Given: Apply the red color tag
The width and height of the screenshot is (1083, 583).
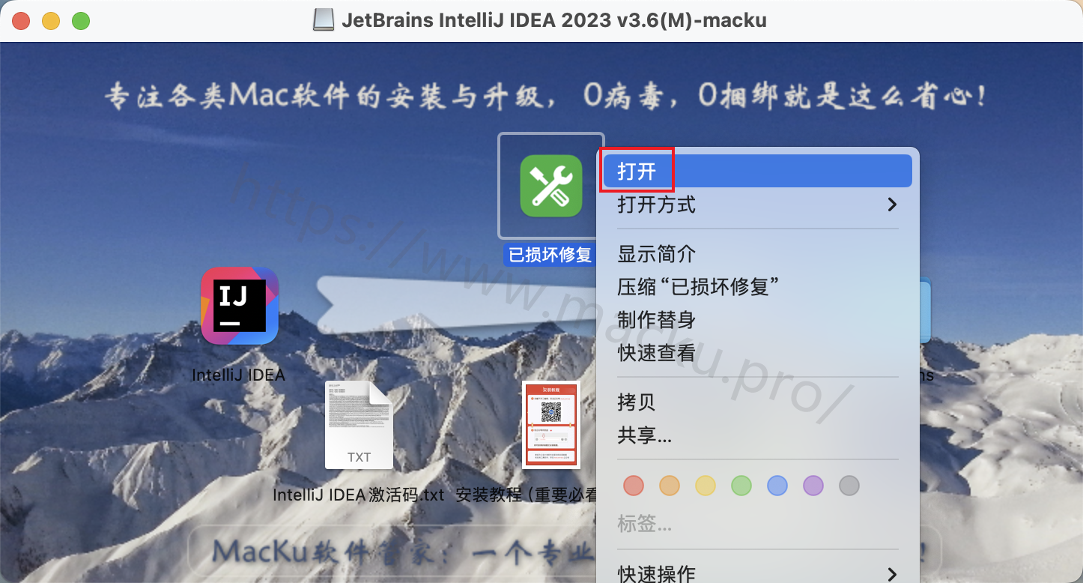Looking at the screenshot, I should click(634, 486).
